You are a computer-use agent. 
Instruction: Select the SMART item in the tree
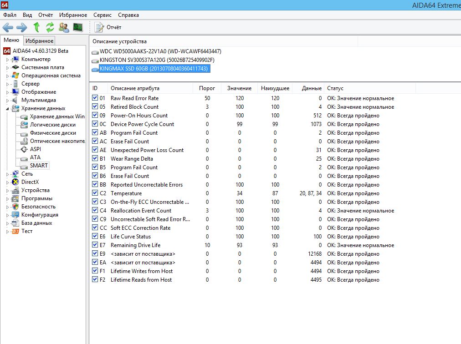[x=39, y=166]
